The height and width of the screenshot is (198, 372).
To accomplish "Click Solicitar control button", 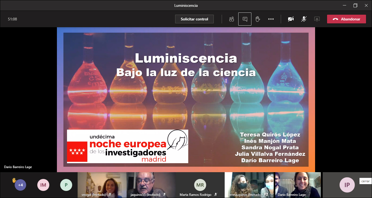I will click(194, 19).
